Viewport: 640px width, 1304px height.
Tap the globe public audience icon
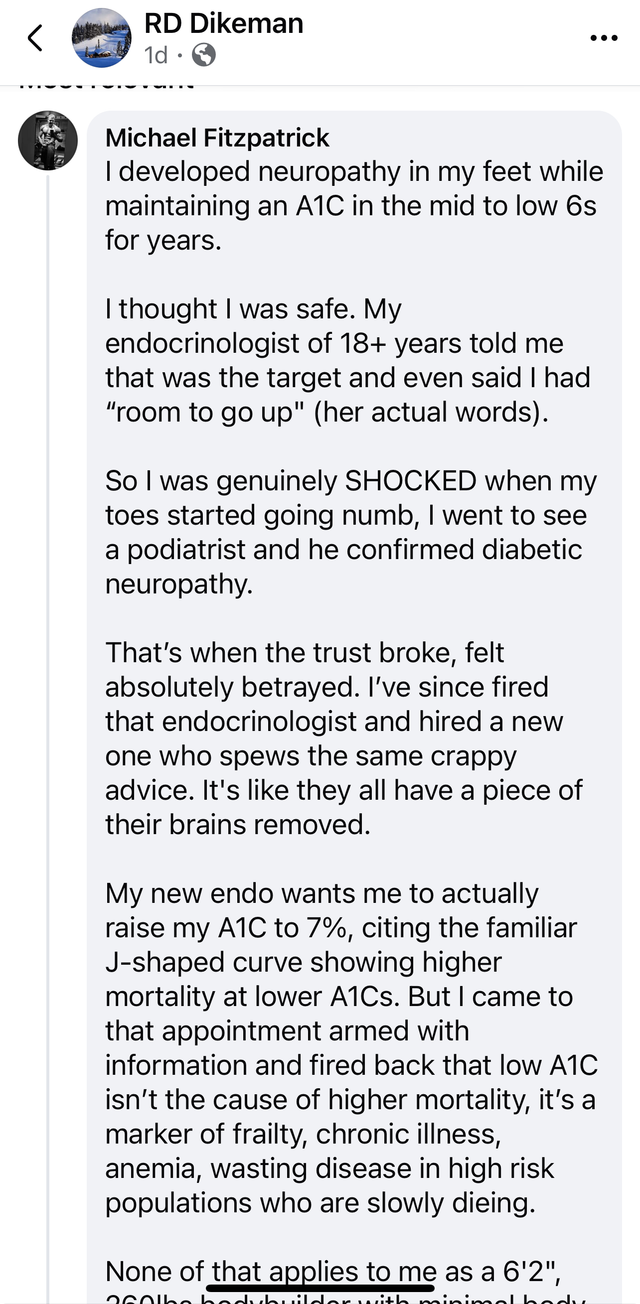pyautogui.click(x=203, y=55)
